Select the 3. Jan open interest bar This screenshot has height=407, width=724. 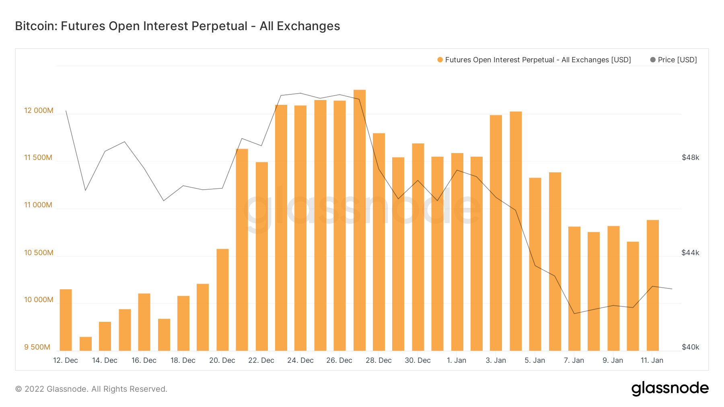click(x=496, y=233)
